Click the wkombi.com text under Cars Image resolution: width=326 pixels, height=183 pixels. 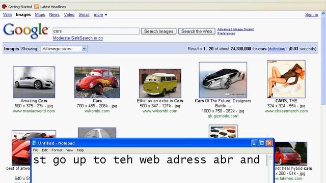click(97, 111)
